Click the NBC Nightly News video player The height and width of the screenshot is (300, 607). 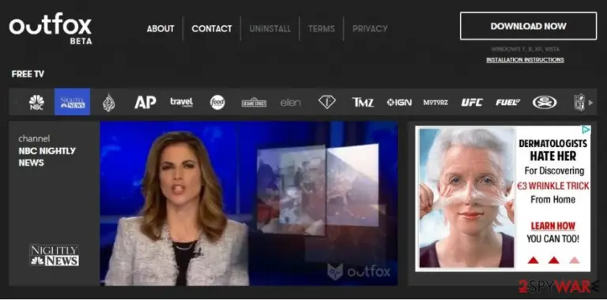248,204
